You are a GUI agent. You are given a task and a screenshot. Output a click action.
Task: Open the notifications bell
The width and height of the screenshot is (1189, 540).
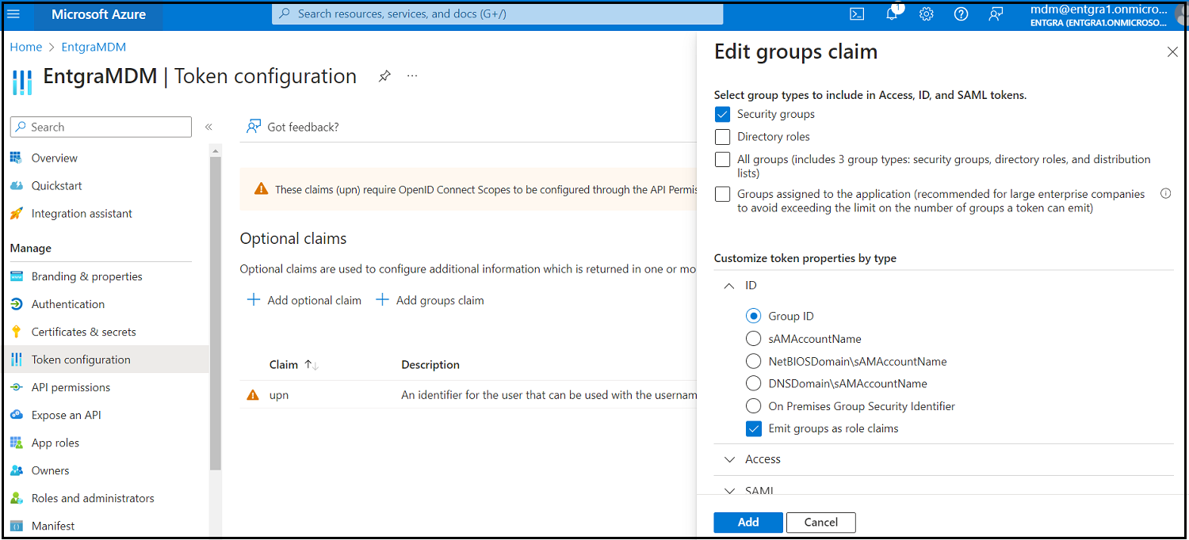click(x=892, y=13)
